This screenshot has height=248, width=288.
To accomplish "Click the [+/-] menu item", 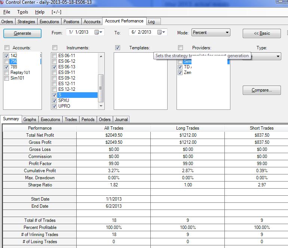I will [x=56, y=12].
